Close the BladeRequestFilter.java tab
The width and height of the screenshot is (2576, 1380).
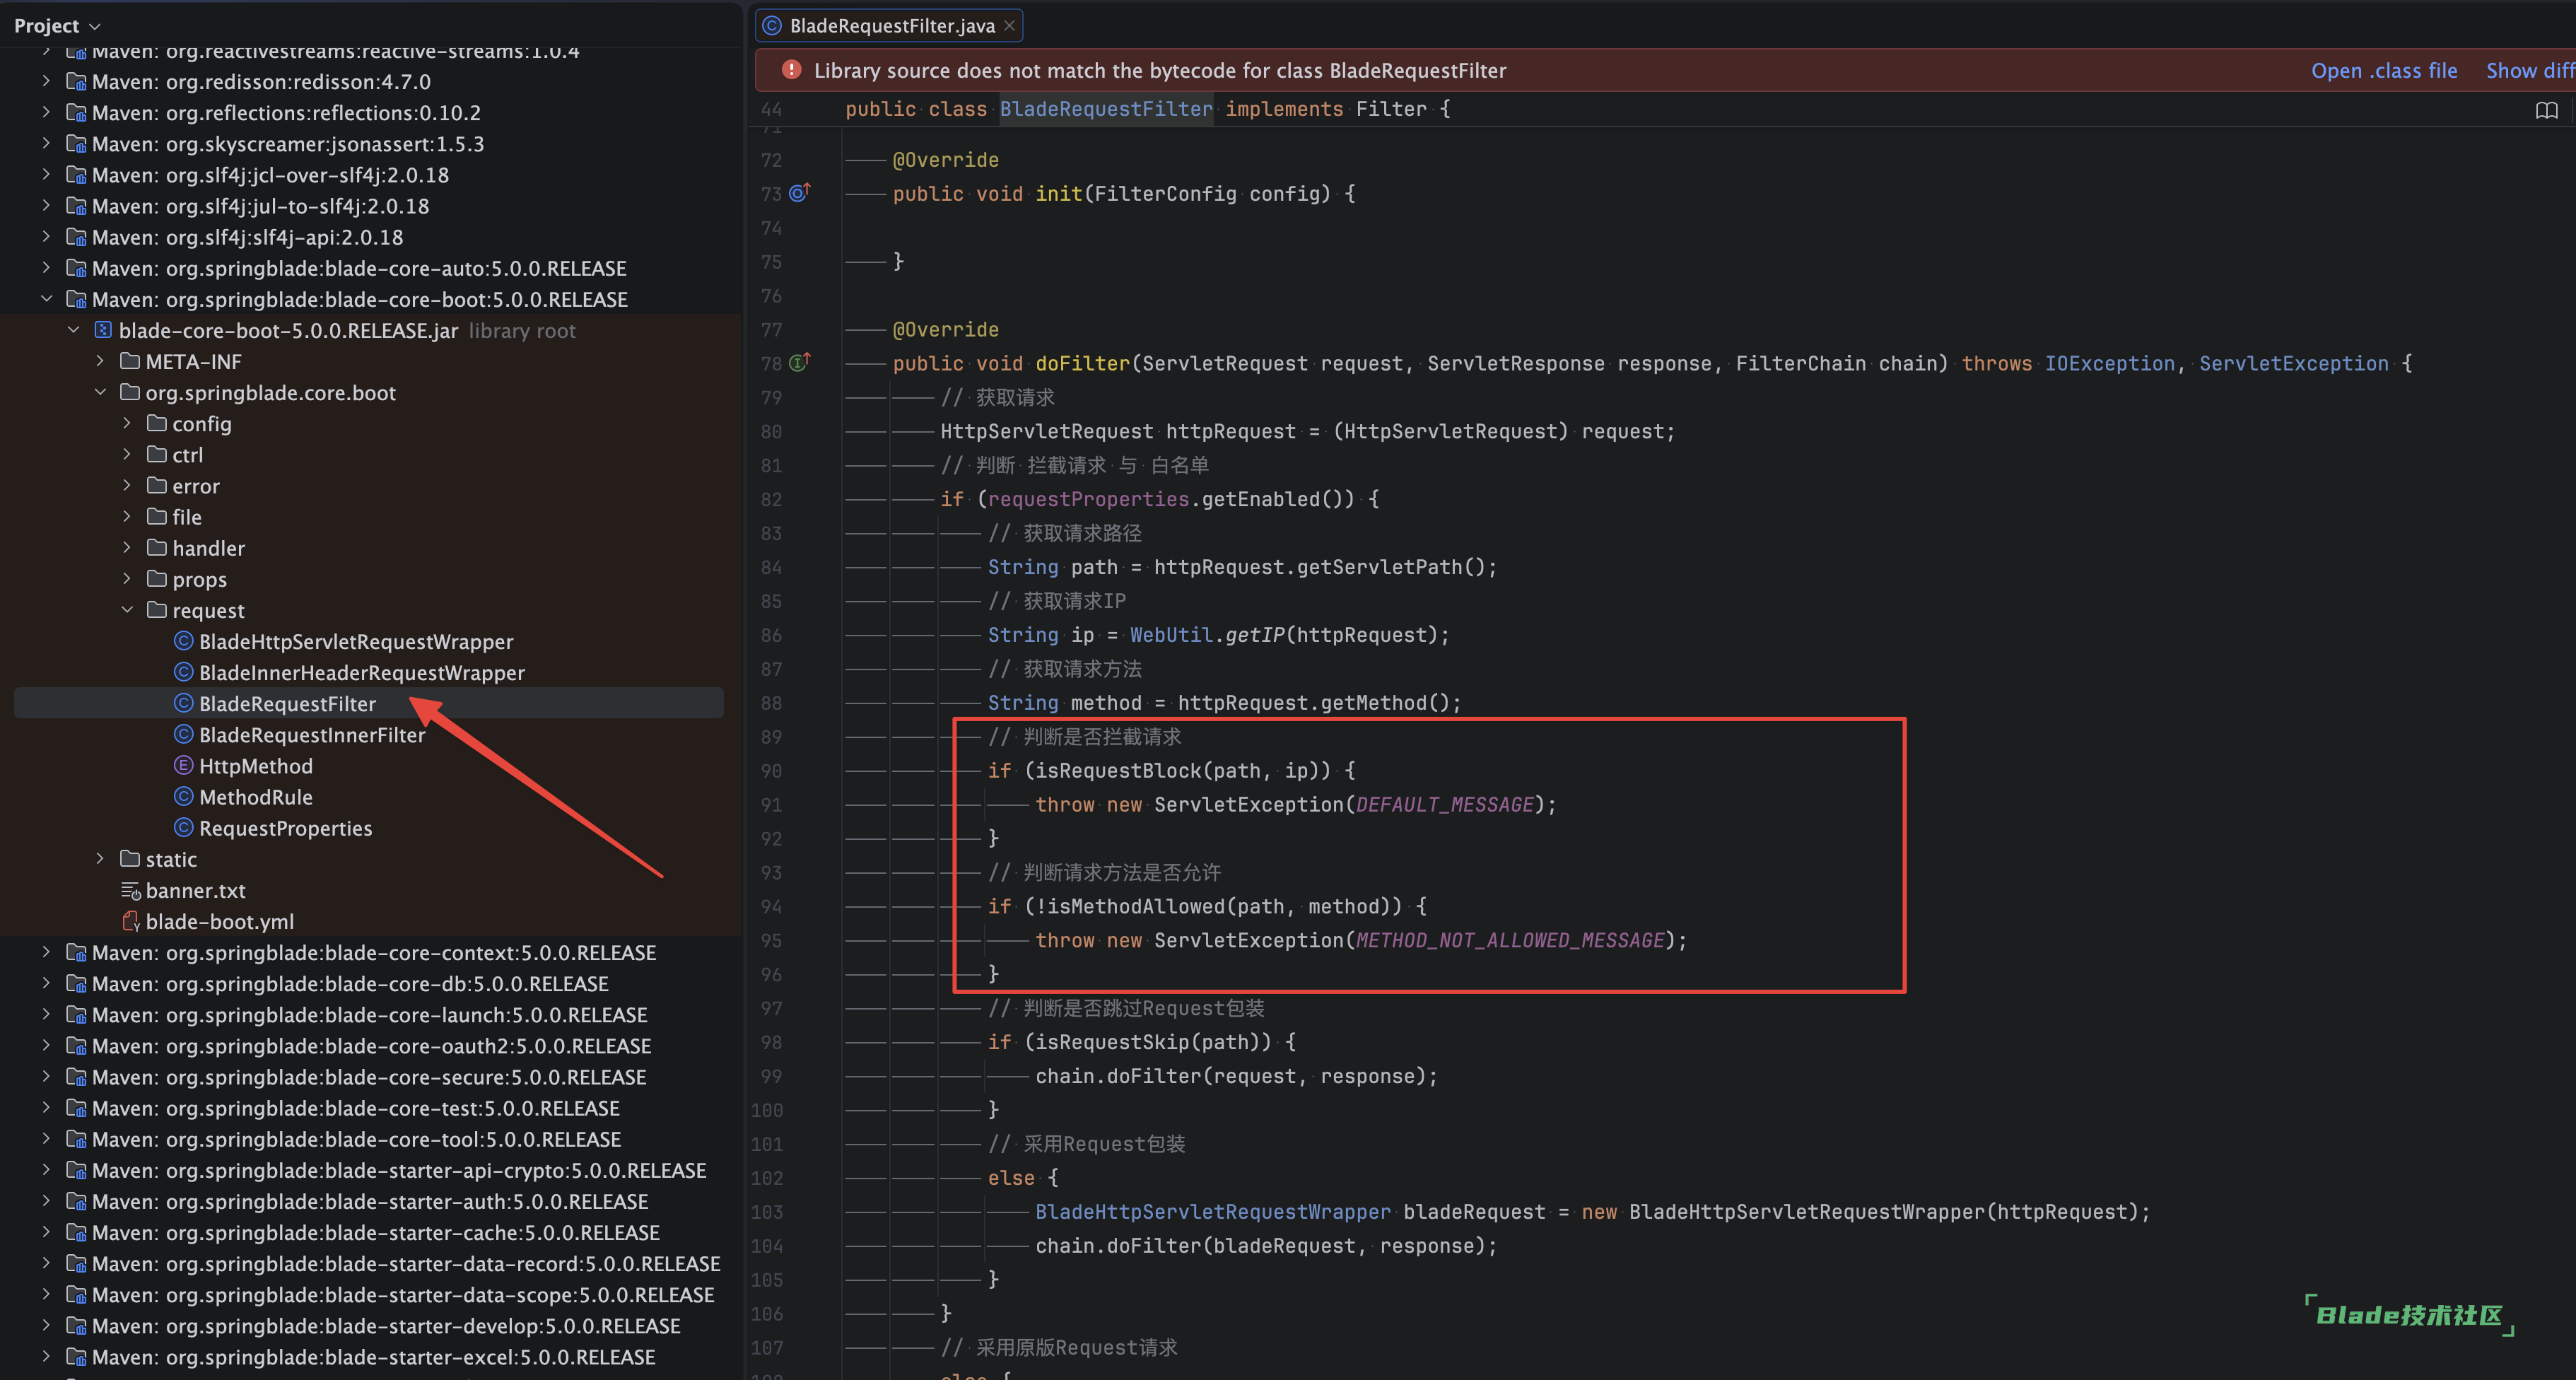coord(1010,26)
